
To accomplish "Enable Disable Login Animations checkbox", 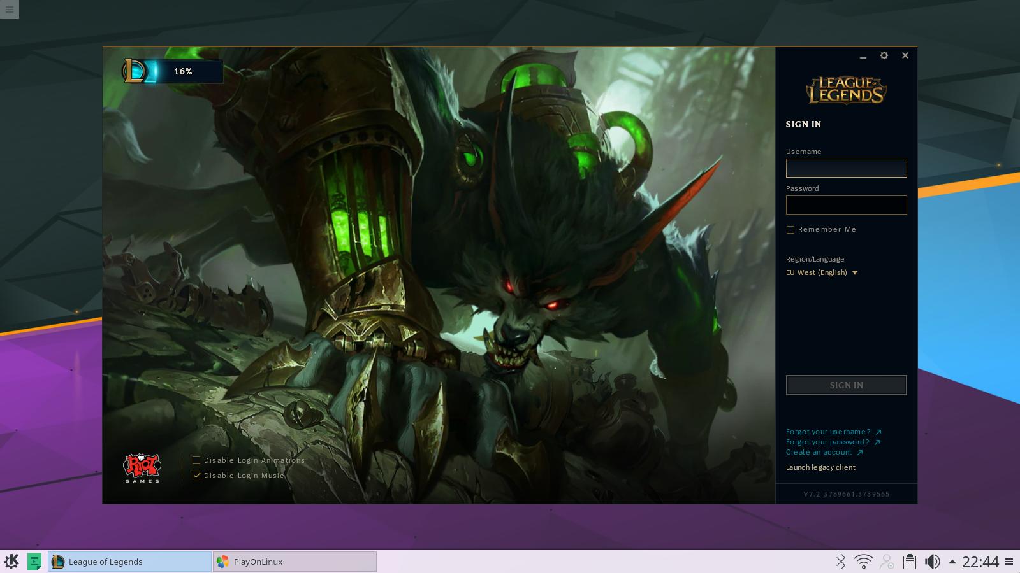I will [196, 460].
